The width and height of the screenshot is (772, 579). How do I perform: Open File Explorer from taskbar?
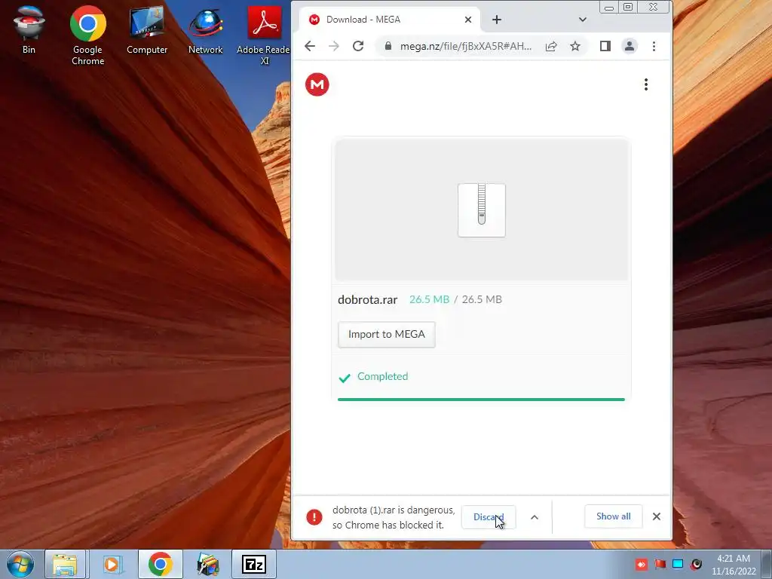pos(65,564)
